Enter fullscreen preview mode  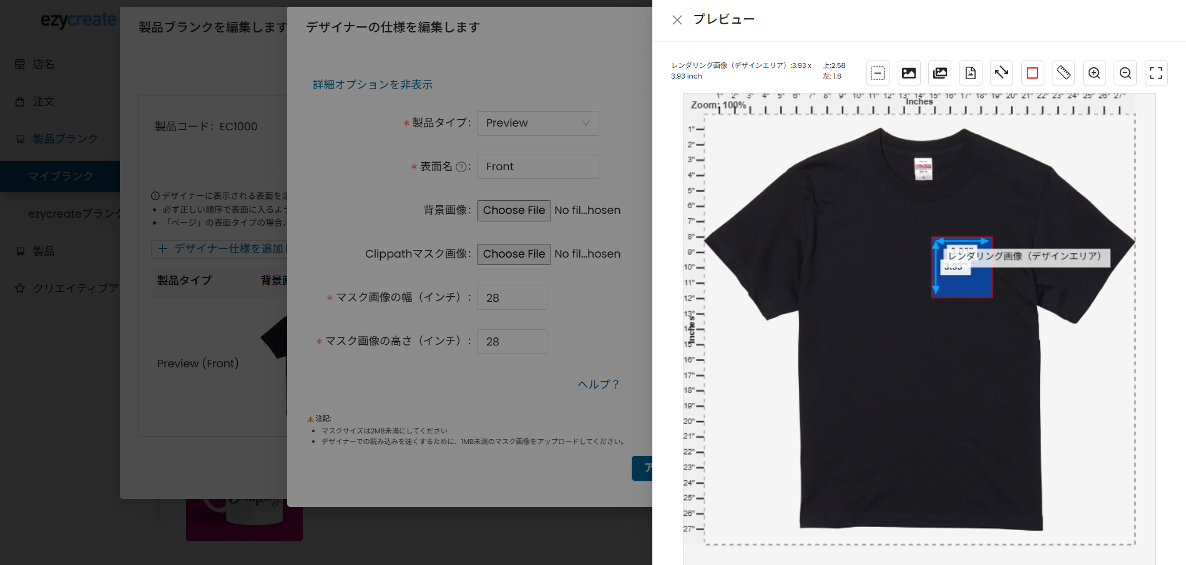1155,73
